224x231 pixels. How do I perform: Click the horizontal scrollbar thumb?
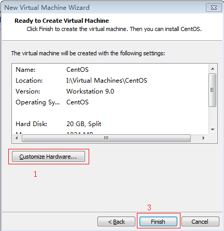point(106,138)
